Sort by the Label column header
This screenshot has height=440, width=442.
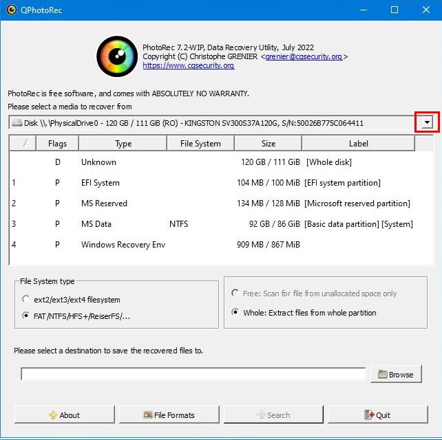tap(358, 143)
